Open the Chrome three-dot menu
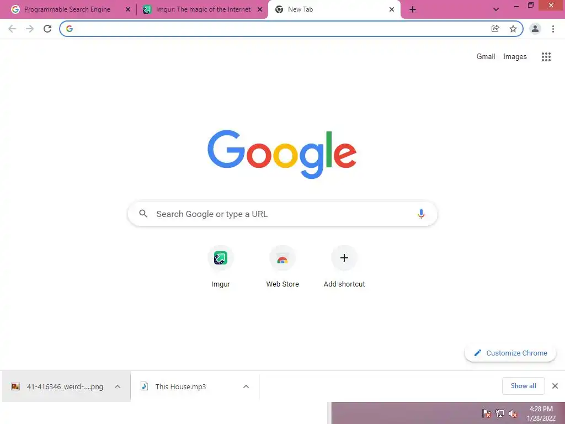Screen dimensions: 565x424 pos(553,29)
